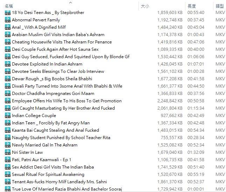Image resolution: width=226 pixels, height=192 pixels.
Task: Click the 927,662 KB size cell
Action: coord(172,116)
